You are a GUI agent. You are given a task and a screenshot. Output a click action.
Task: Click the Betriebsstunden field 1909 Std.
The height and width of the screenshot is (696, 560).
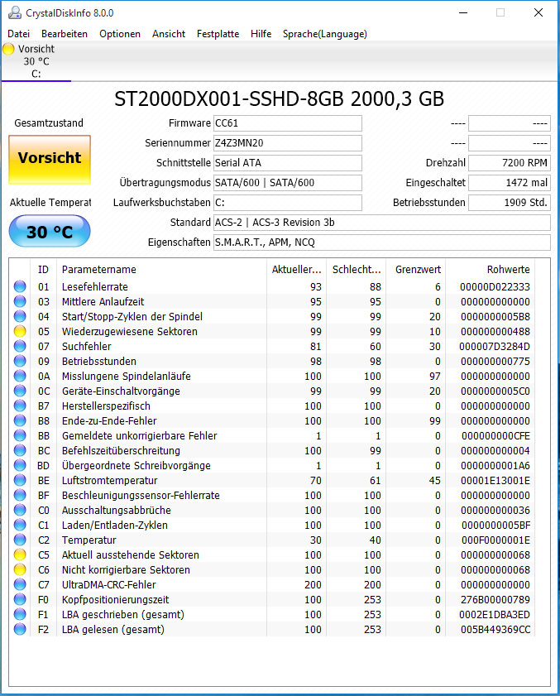click(510, 203)
